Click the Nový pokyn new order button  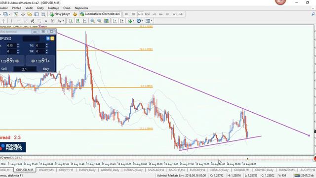pos(60,14)
